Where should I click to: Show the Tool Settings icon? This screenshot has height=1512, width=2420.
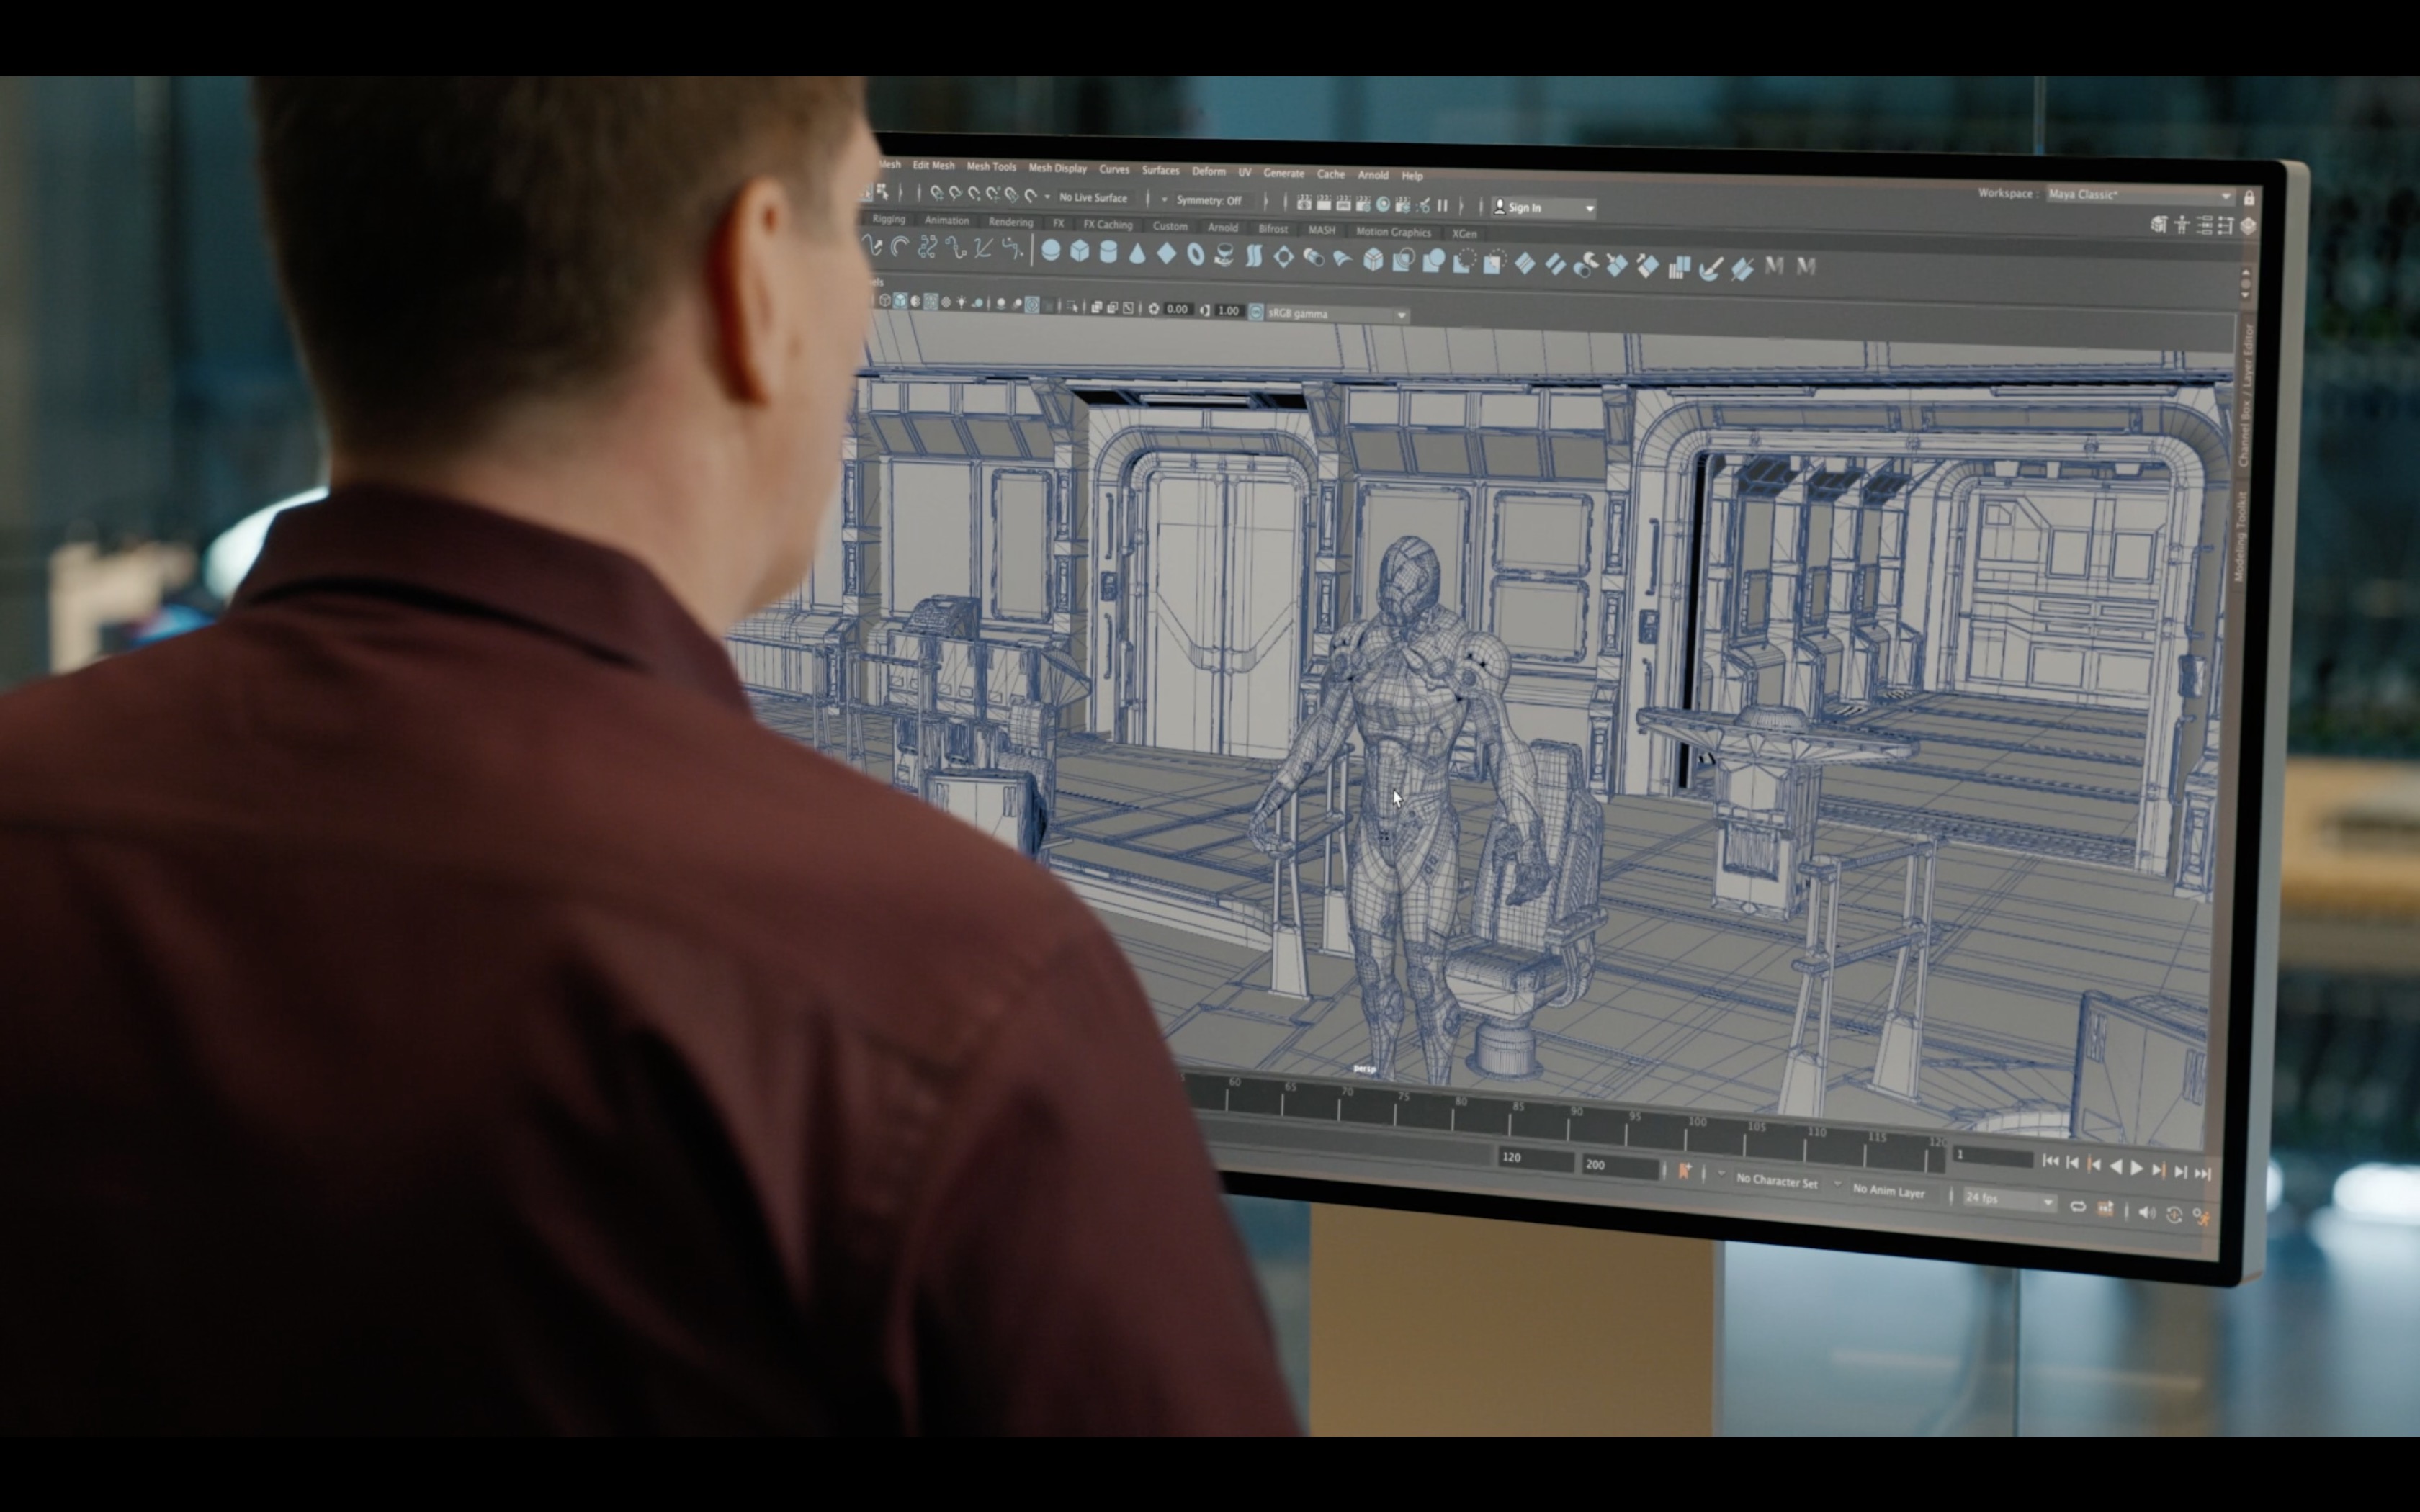point(2225,226)
